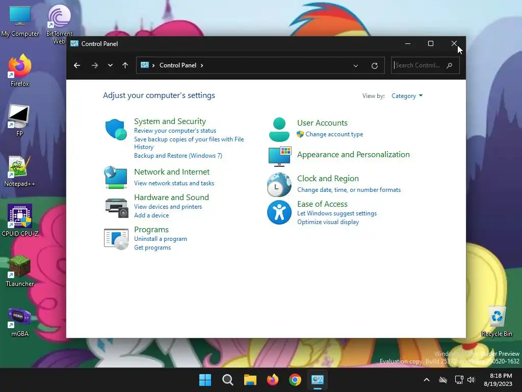Screen dimensions: 522x392
Task: Click the Control Panel address bar icon
Action: pos(145,65)
